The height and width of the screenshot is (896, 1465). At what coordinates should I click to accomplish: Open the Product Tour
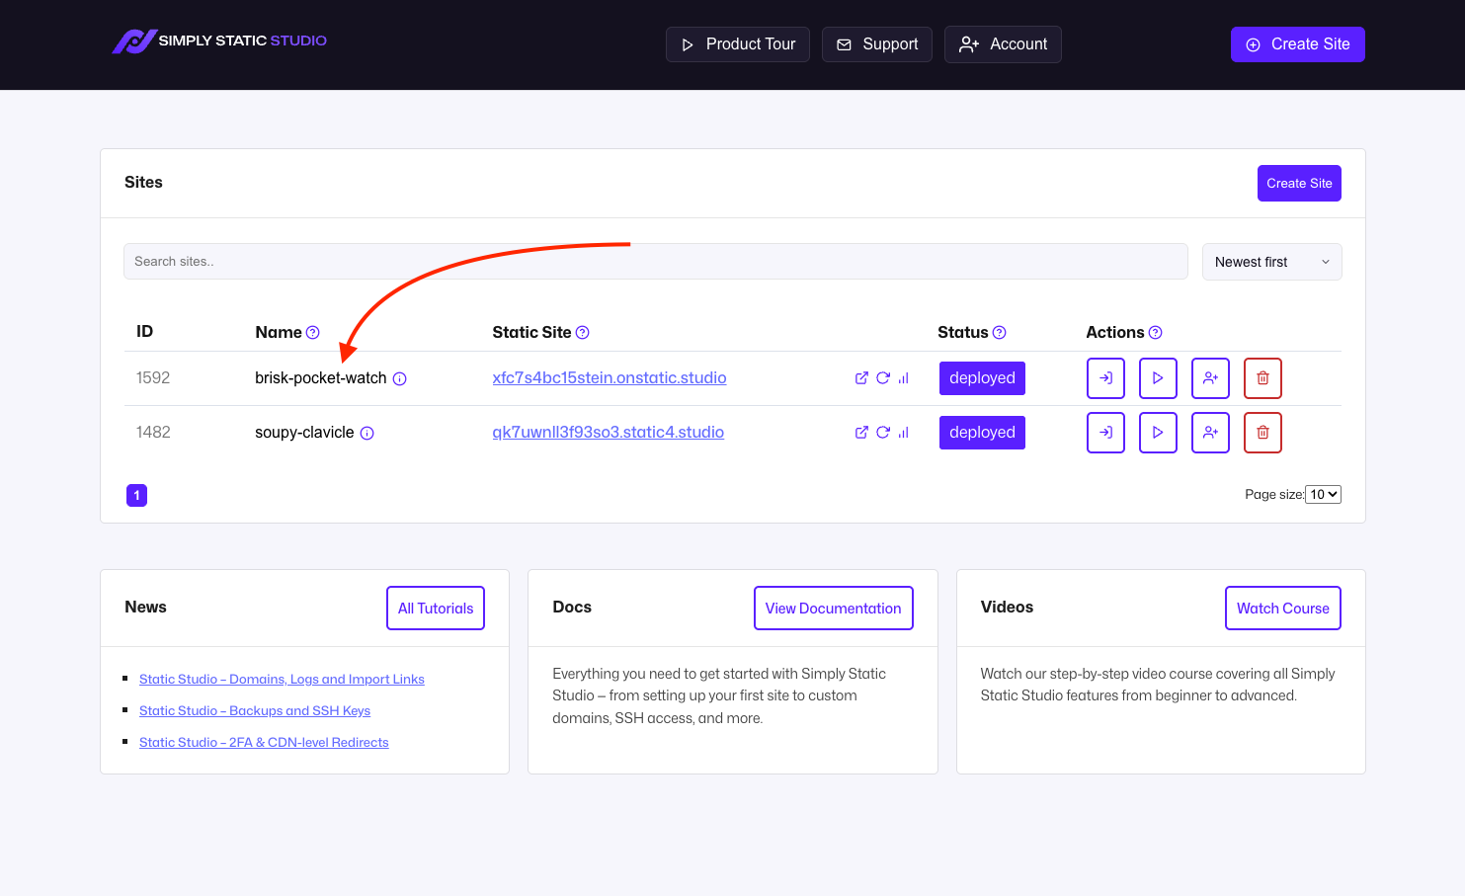tap(738, 44)
